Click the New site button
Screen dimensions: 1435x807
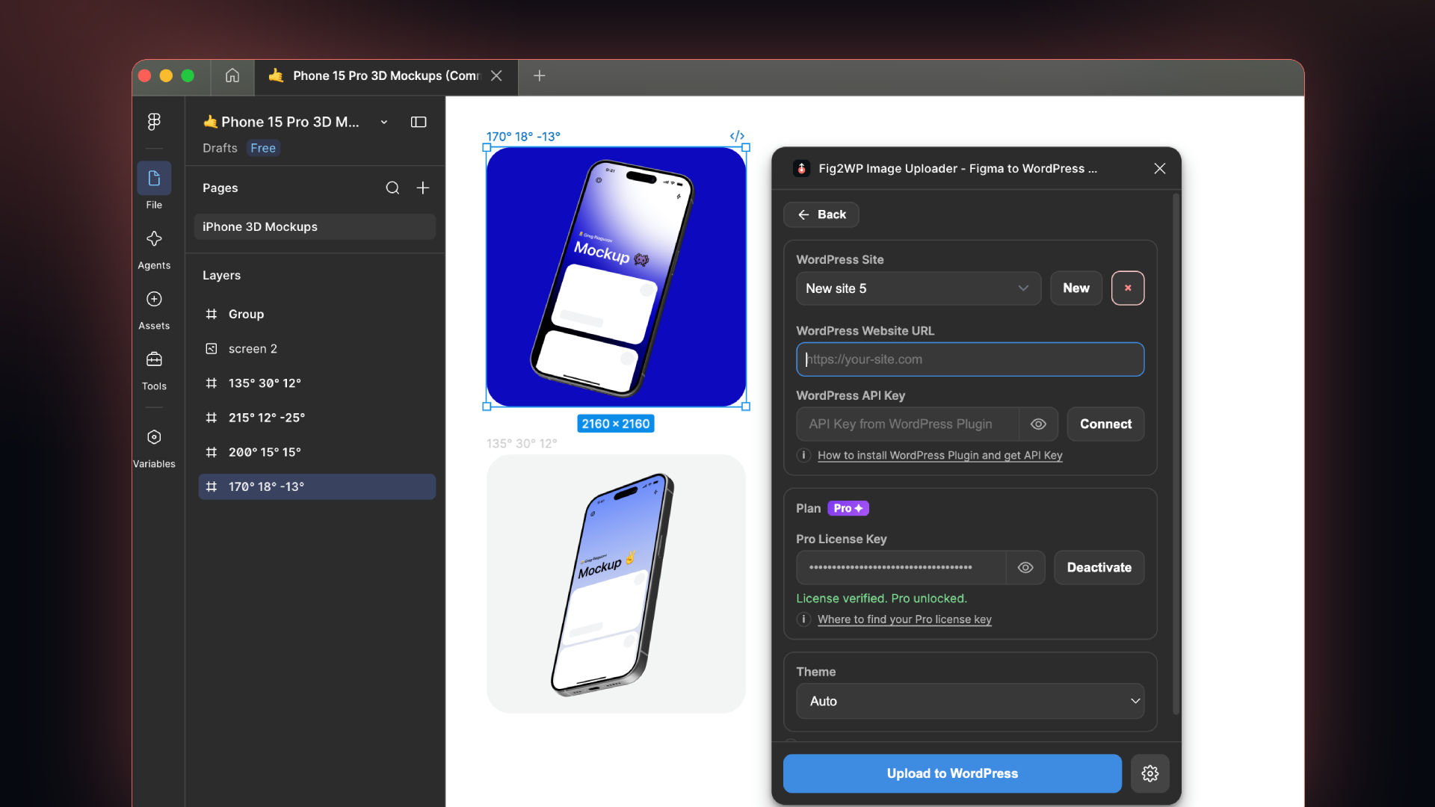click(x=1076, y=288)
